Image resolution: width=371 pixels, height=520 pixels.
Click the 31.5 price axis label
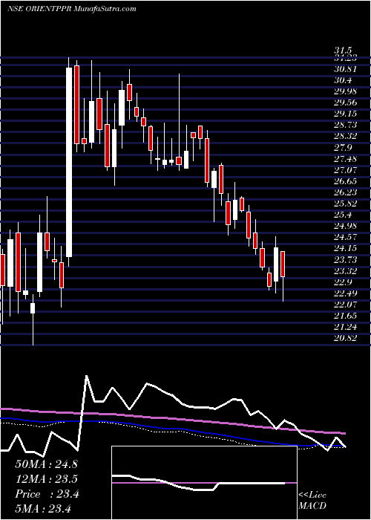(x=342, y=51)
